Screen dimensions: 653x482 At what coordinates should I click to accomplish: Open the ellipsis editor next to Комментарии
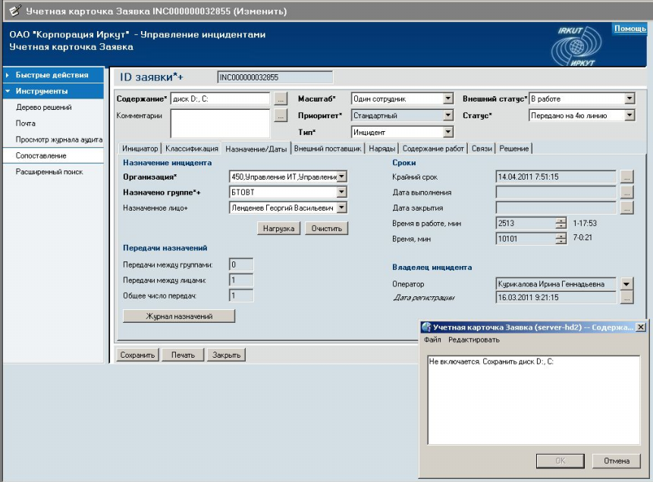[281, 116]
